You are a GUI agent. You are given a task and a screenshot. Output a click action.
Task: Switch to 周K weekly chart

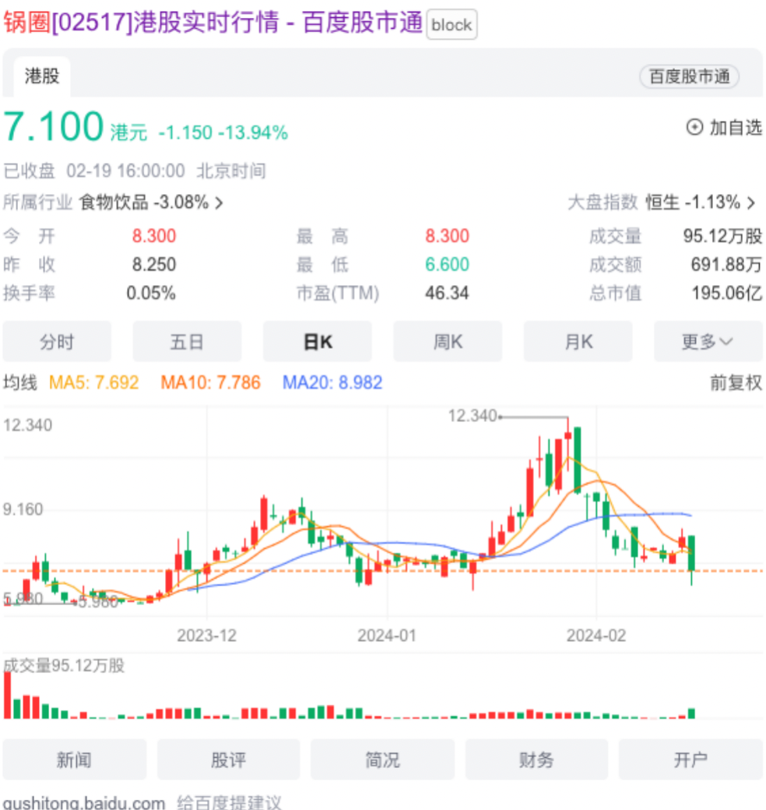(x=448, y=342)
